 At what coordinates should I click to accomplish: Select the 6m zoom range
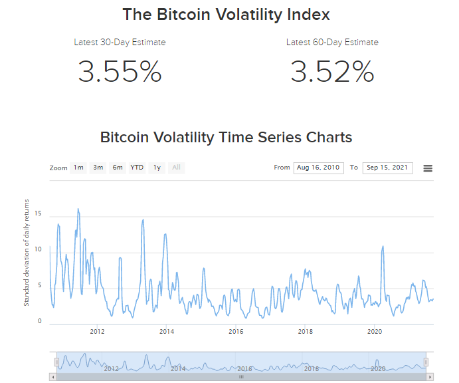point(118,168)
